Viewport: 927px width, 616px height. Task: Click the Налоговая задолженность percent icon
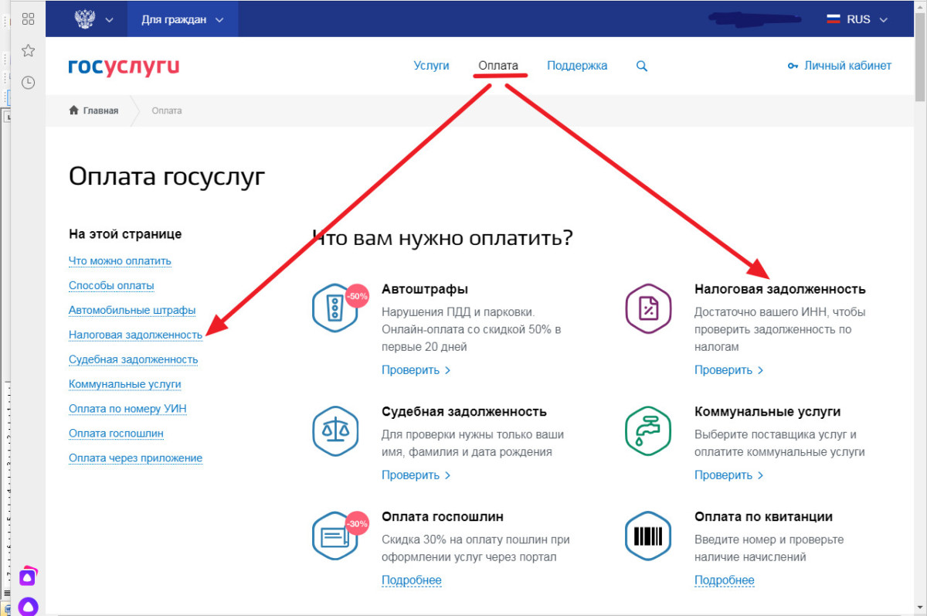[648, 309]
